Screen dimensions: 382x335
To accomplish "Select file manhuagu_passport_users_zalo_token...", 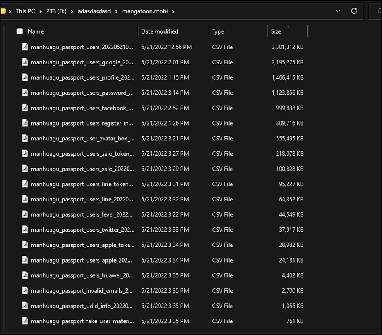I will pos(82,153).
